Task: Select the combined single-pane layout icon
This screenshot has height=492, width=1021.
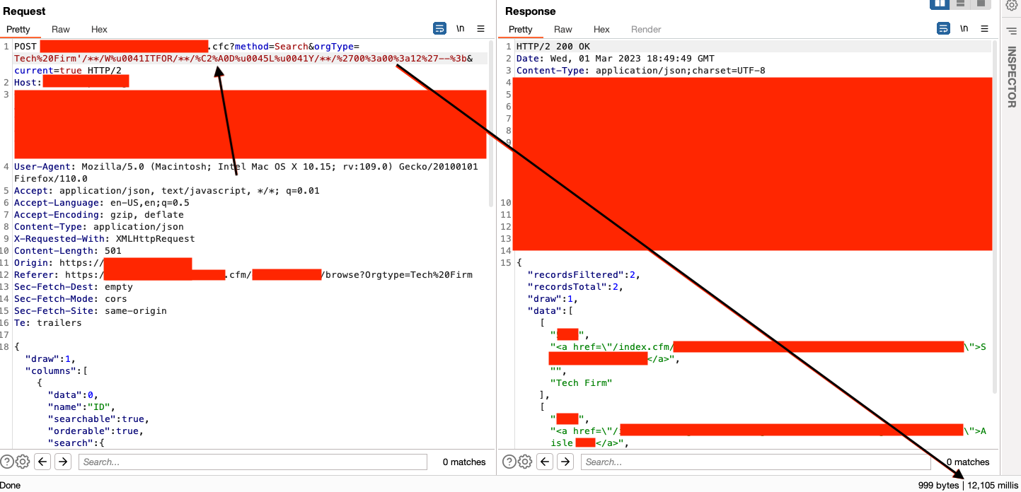Action: (x=981, y=4)
